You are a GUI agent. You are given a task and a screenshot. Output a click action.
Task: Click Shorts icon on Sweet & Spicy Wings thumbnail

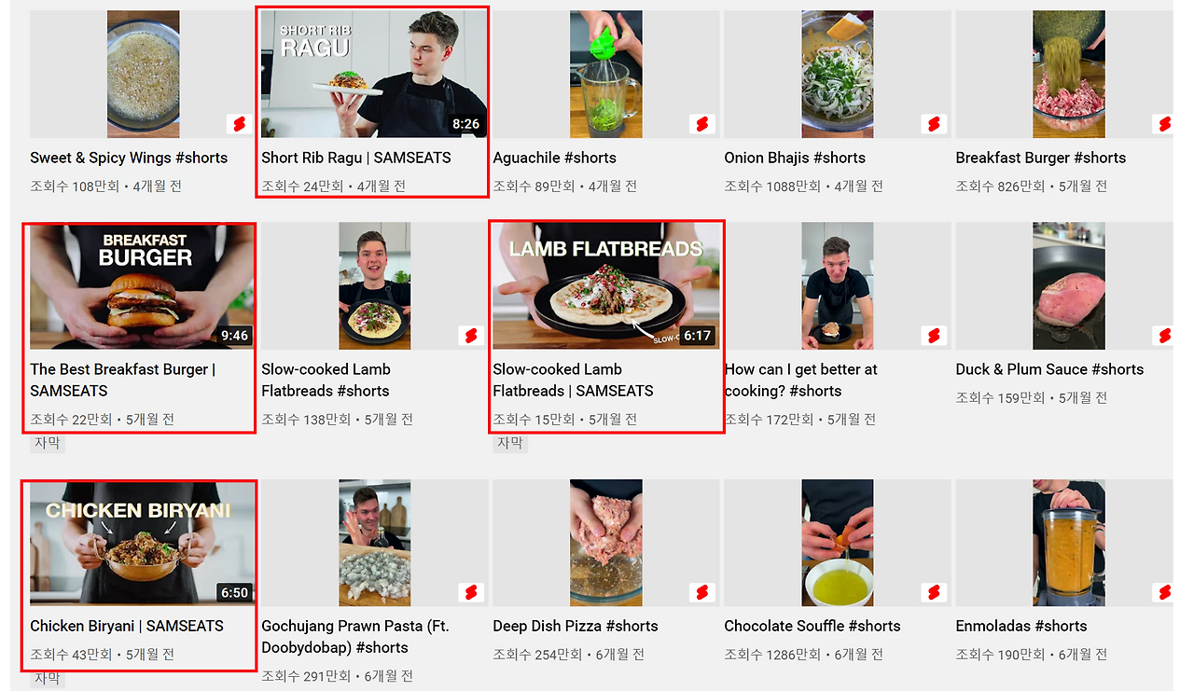[x=239, y=124]
